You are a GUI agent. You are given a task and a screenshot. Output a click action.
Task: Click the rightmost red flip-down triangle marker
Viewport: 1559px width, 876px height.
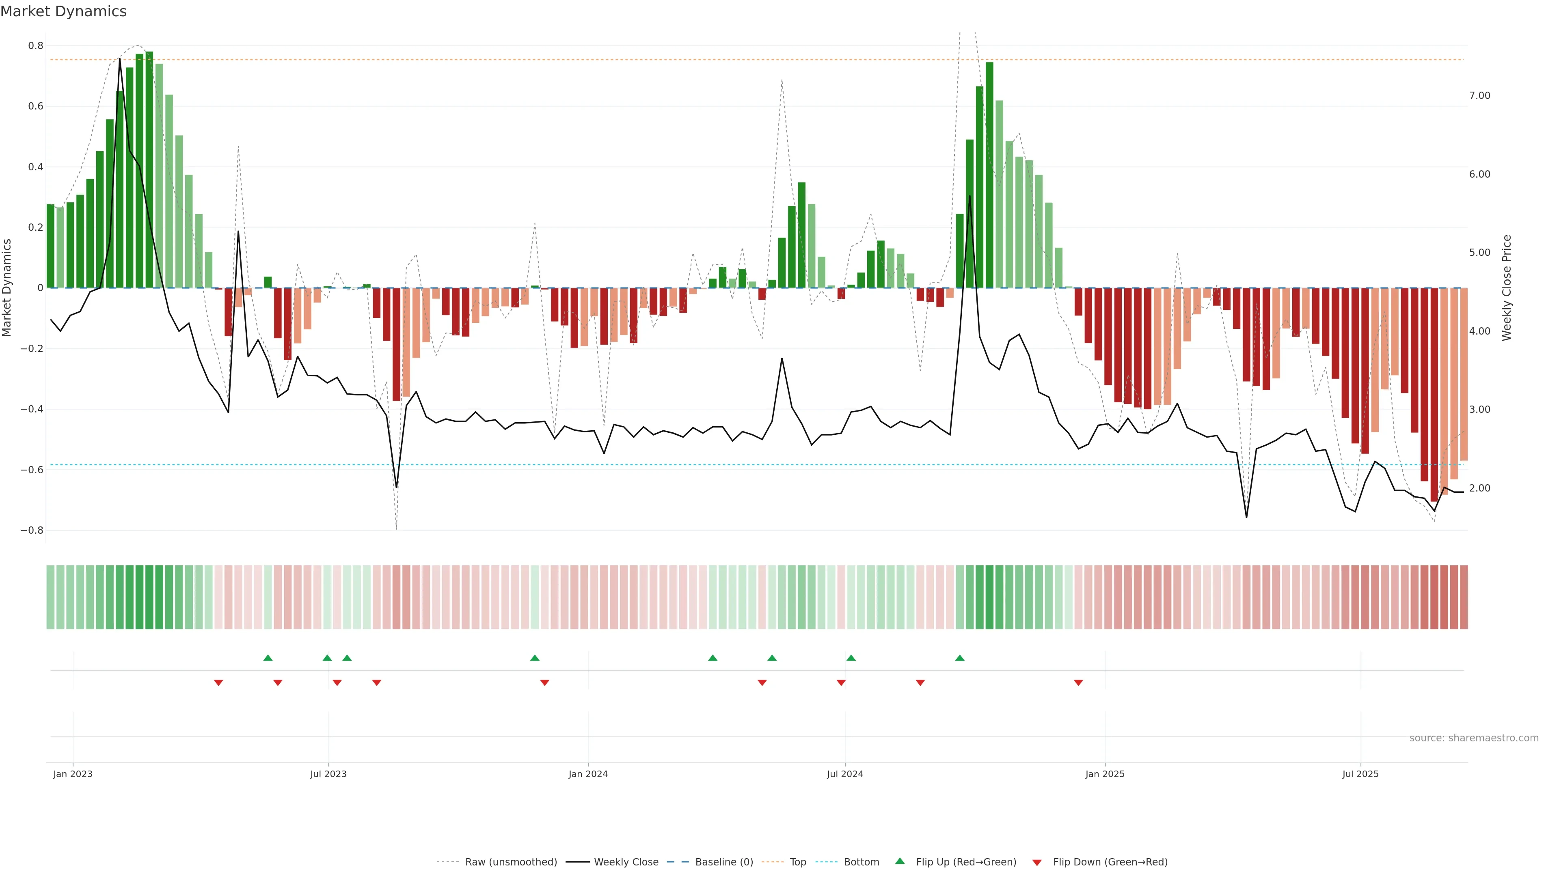[x=1078, y=683]
